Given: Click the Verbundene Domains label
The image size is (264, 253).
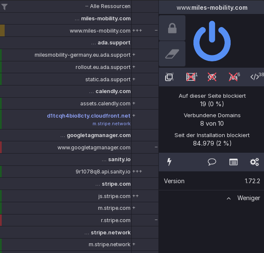Looking at the screenshot, I should click(x=212, y=115).
